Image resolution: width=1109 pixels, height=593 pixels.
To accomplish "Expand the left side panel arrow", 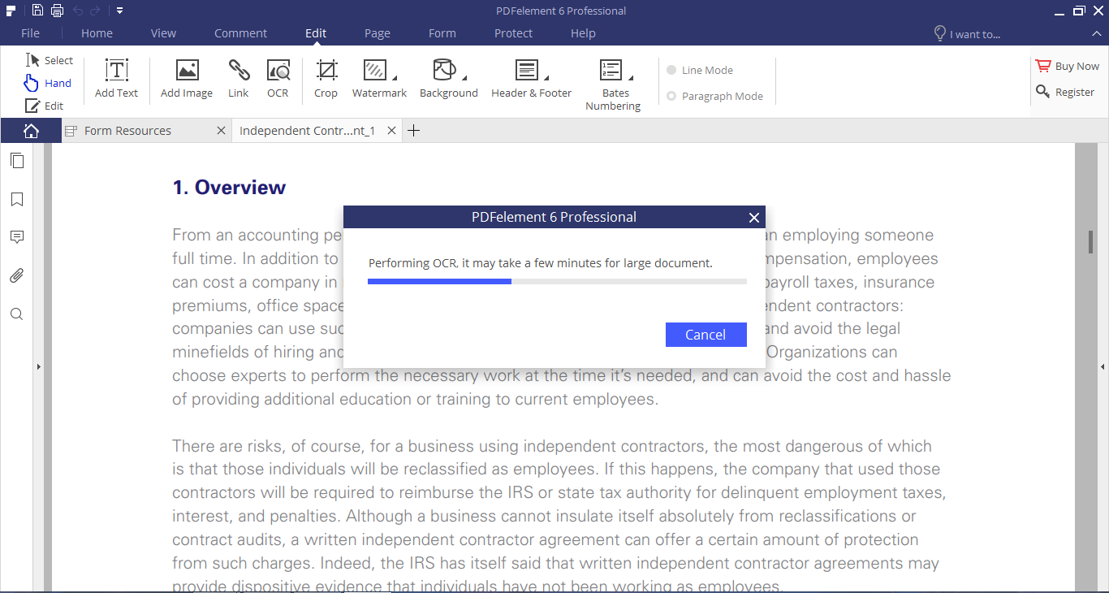I will [x=38, y=367].
